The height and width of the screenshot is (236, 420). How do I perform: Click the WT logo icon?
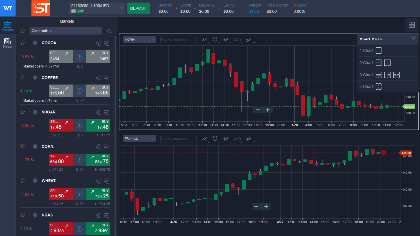7,8
